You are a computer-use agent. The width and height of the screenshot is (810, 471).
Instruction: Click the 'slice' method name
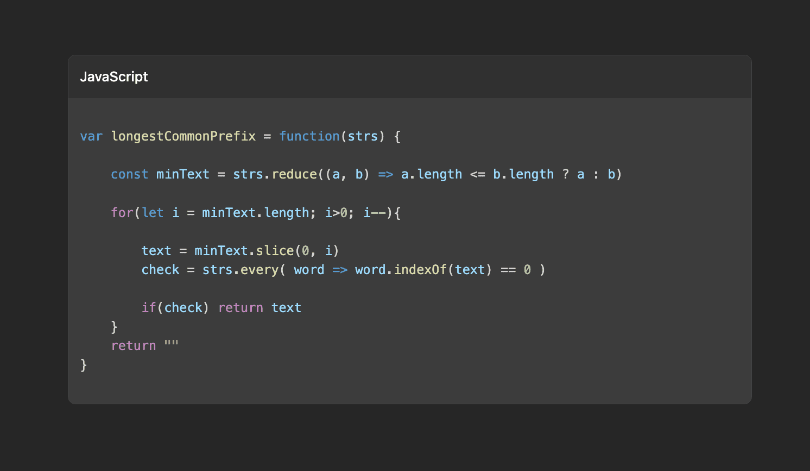275,251
